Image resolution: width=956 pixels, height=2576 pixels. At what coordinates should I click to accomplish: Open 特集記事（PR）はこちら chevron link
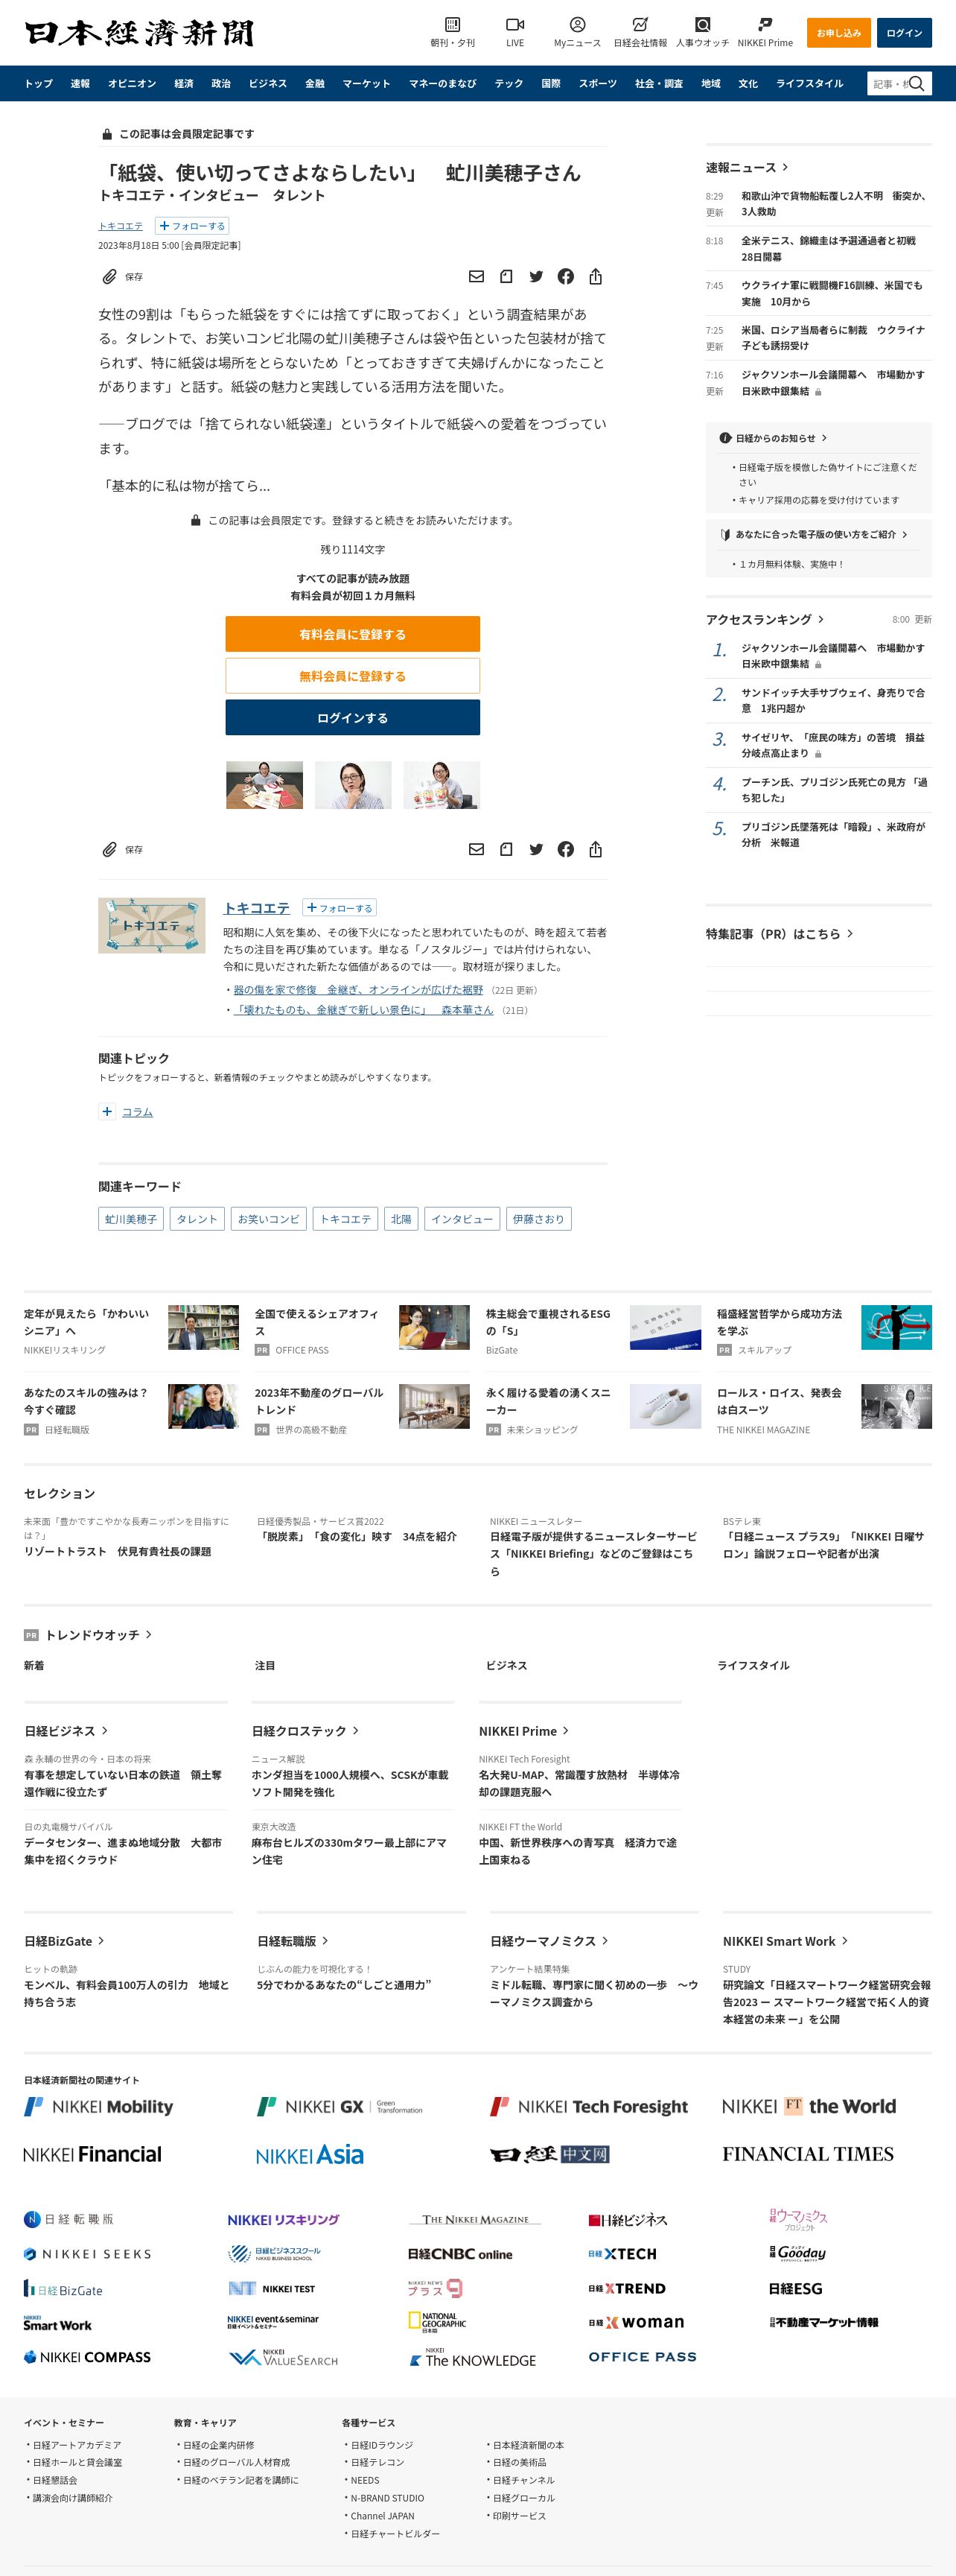(780, 933)
